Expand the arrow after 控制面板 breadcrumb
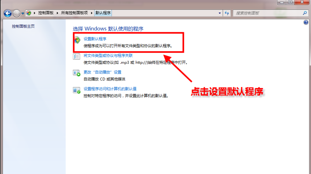The width and height of the screenshot is (311, 174). (57, 13)
